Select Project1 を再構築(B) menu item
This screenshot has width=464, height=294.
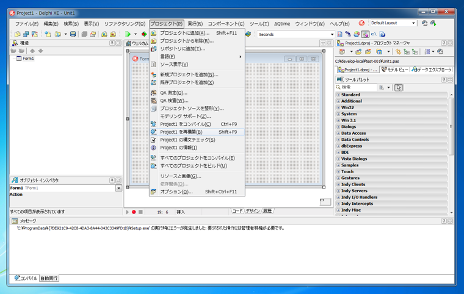tap(197, 132)
